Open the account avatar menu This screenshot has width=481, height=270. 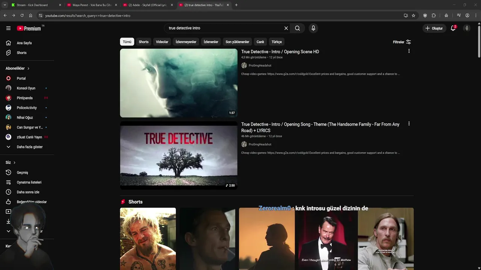coord(467,28)
